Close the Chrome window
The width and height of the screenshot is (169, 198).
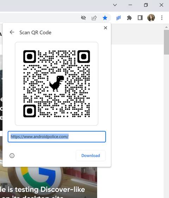tap(161, 5)
